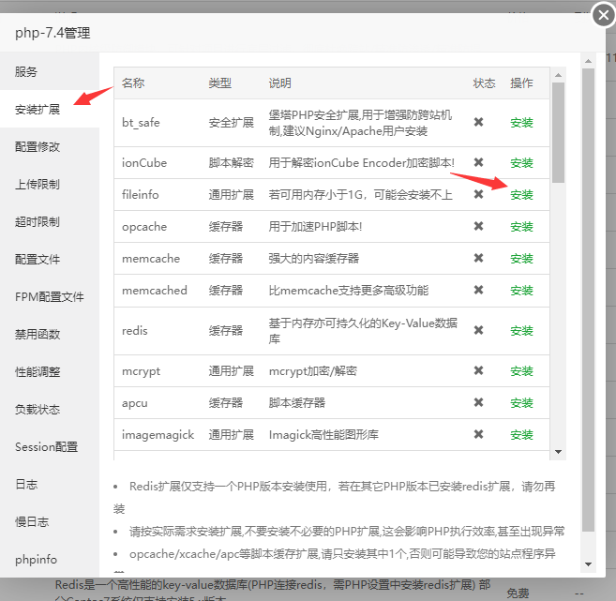The image size is (616, 601).
Task: Click the opcache extension name
Action: [144, 227]
